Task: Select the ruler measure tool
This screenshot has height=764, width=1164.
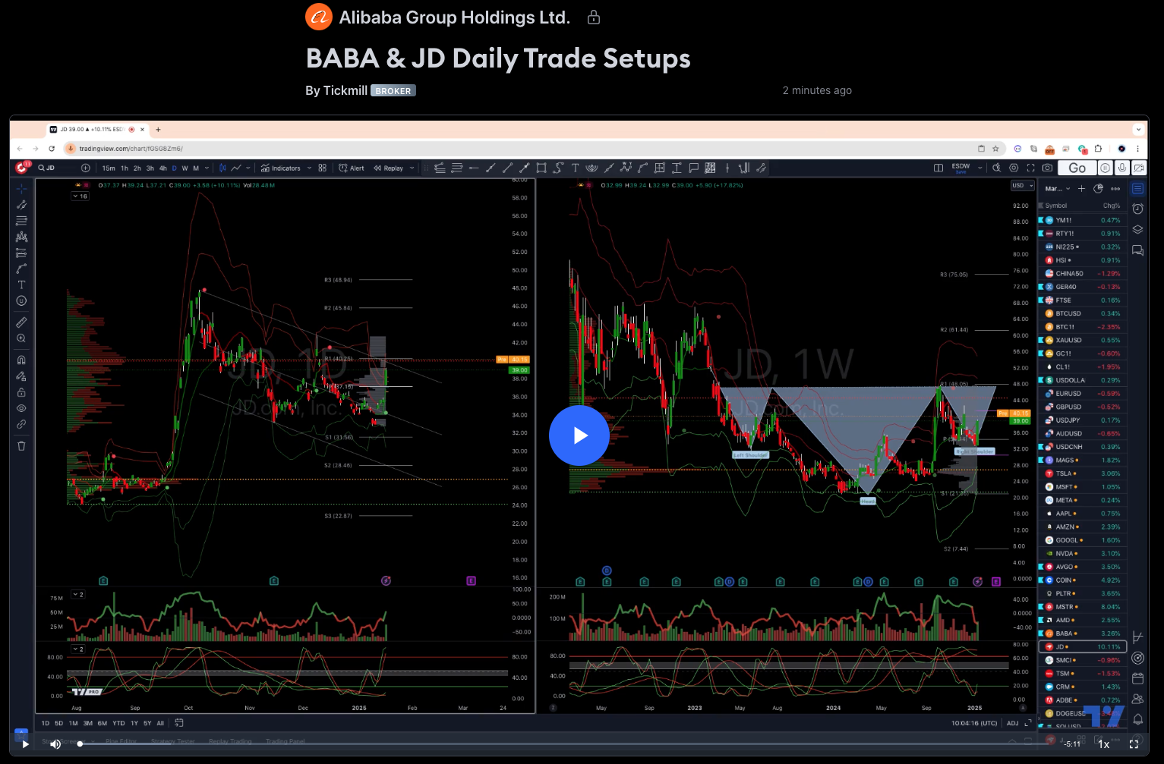Action: tap(21, 322)
